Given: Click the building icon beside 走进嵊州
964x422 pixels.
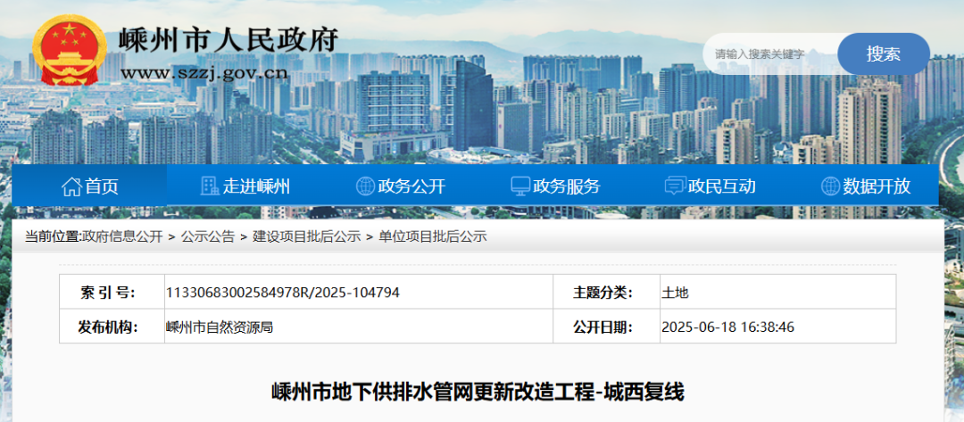Looking at the screenshot, I should 210,186.
